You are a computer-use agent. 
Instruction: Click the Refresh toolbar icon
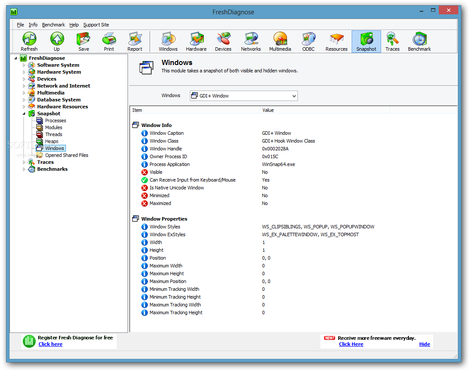pos(29,41)
